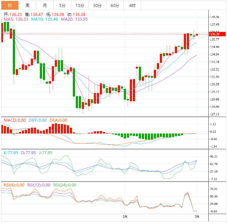Click the 76.01 RSI axis label

[214, 189]
